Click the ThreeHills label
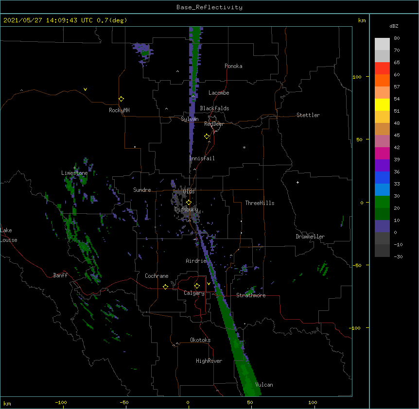The width and height of the screenshot is (419, 409). (260, 203)
